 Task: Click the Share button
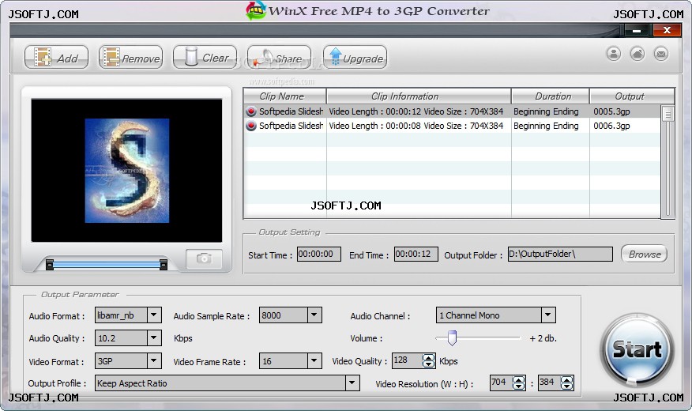click(279, 58)
